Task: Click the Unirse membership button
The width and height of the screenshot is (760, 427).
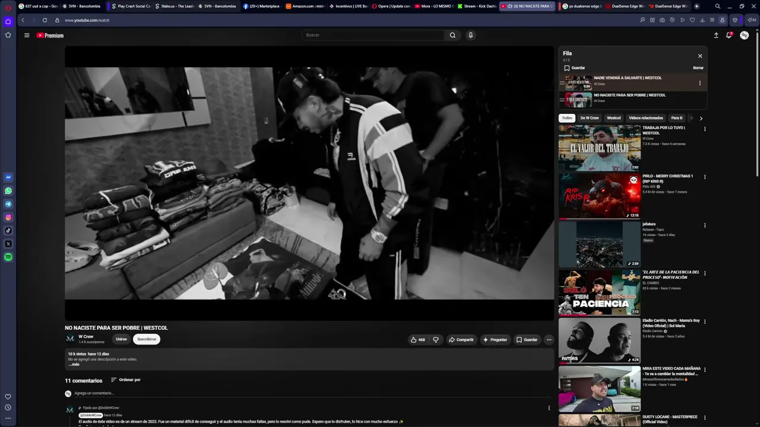Action: tap(121, 339)
